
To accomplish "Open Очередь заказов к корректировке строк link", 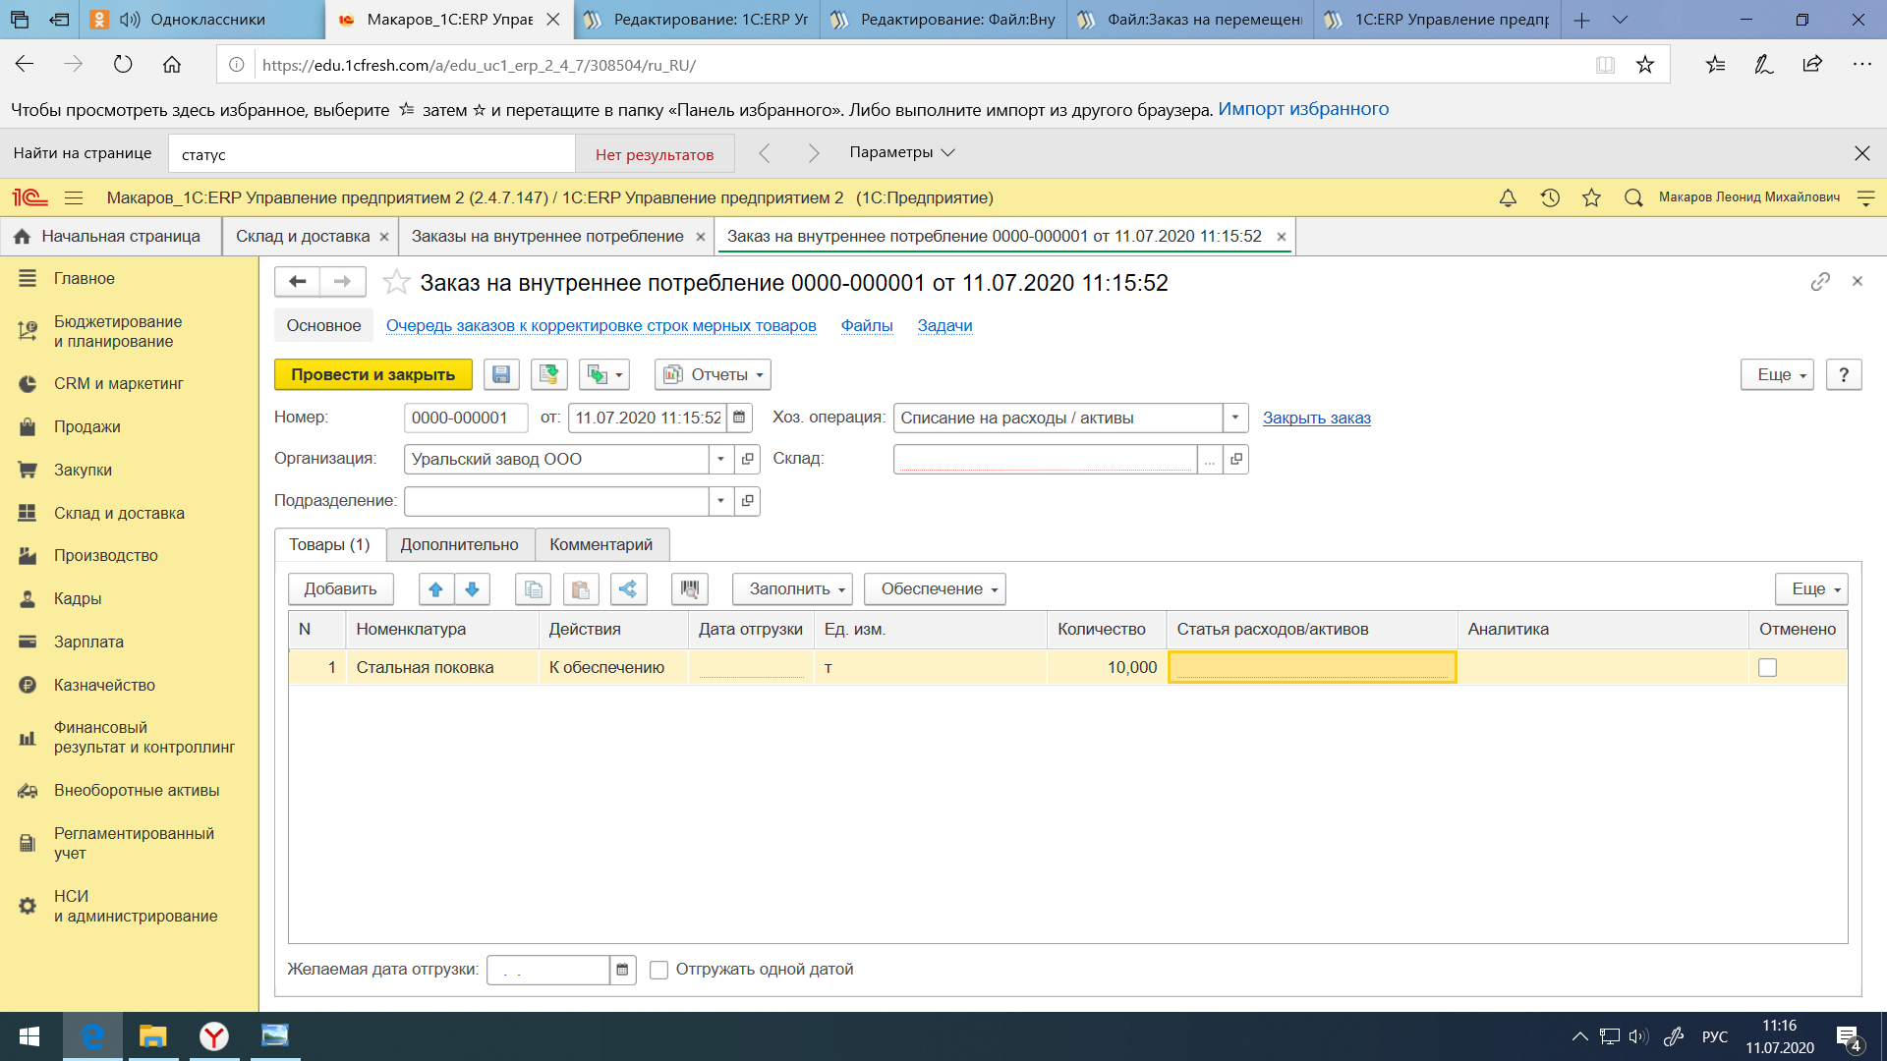I will click(600, 325).
